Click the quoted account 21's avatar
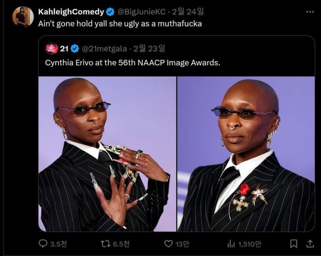 point(51,49)
